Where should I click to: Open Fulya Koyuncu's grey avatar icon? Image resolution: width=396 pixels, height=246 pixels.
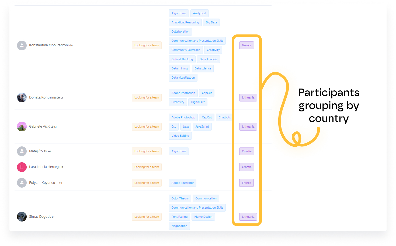[x=22, y=183]
